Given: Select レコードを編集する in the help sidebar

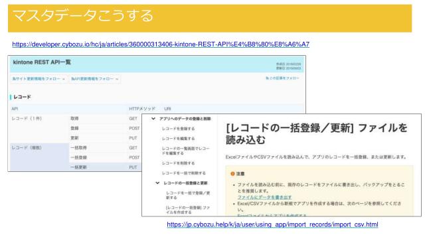Looking at the screenshot, I should pyautogui.click(x=179, y=139).
